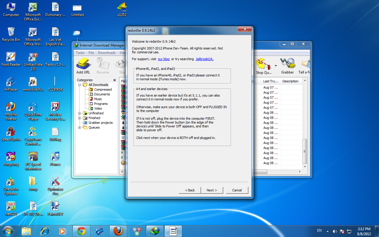Select McAfee Security Scan desktop shortcut
Image resolution: width=379 pixels, height=237 pixels.
(x=55, y=112)
